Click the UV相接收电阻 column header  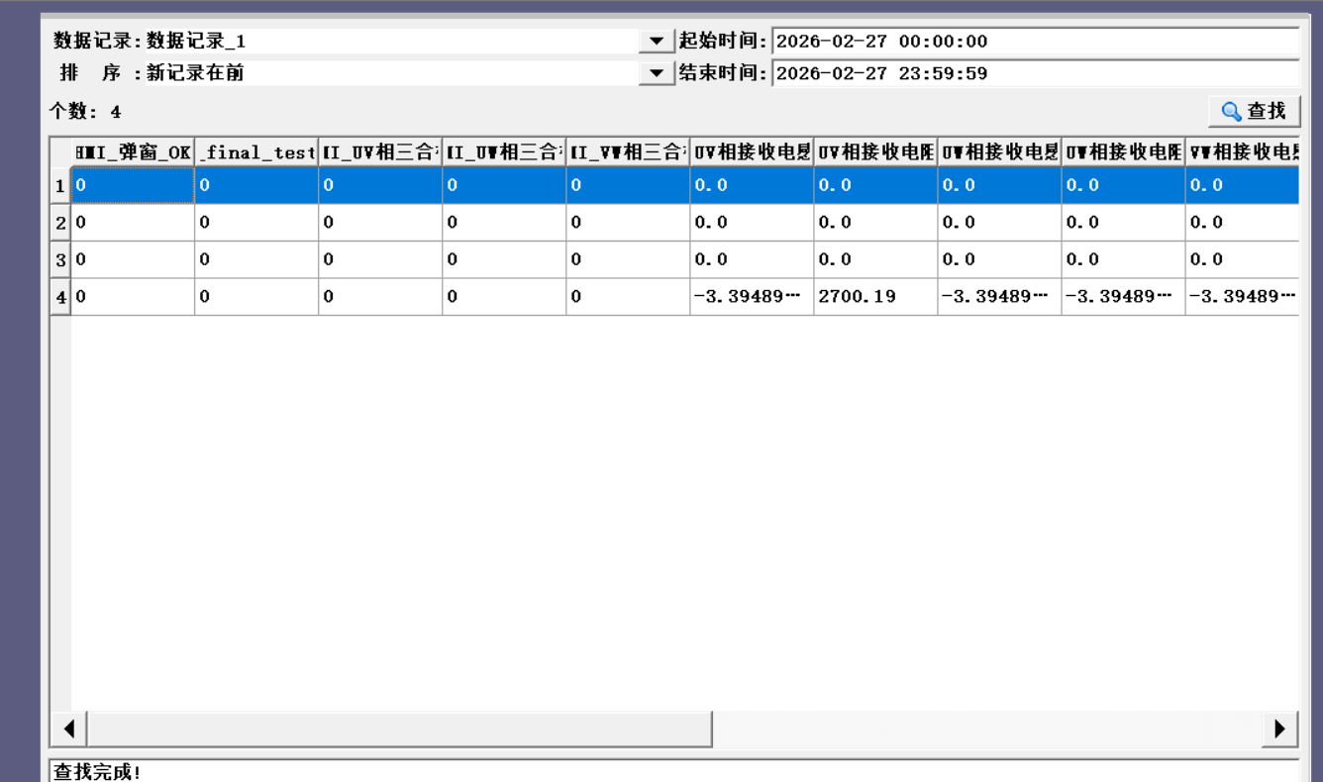[875, 152]
